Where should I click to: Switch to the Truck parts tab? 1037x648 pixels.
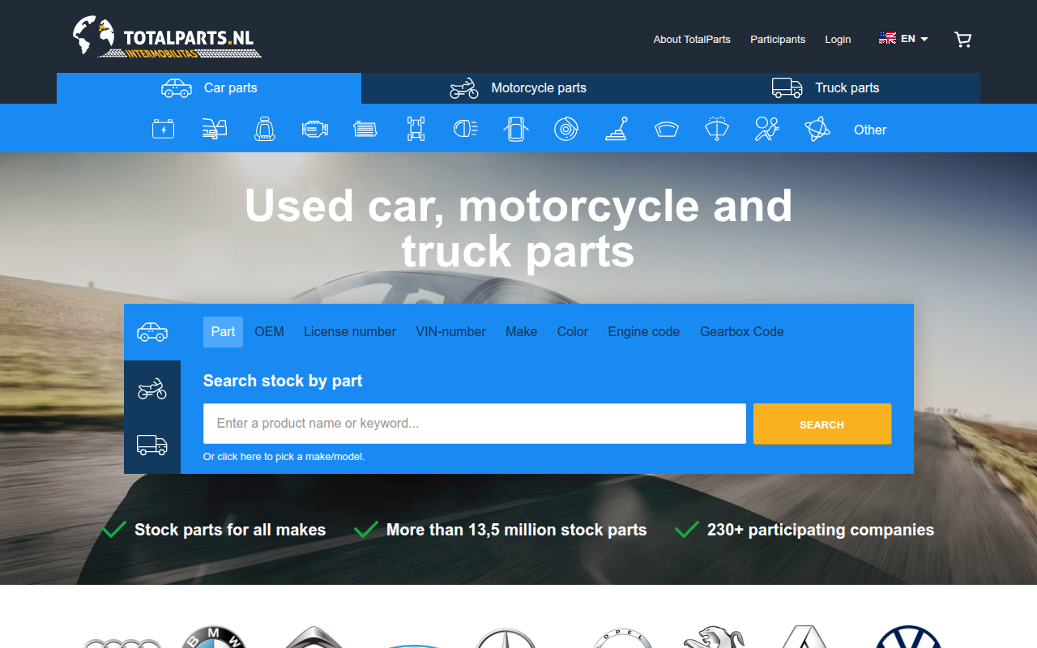coord(826,88)
